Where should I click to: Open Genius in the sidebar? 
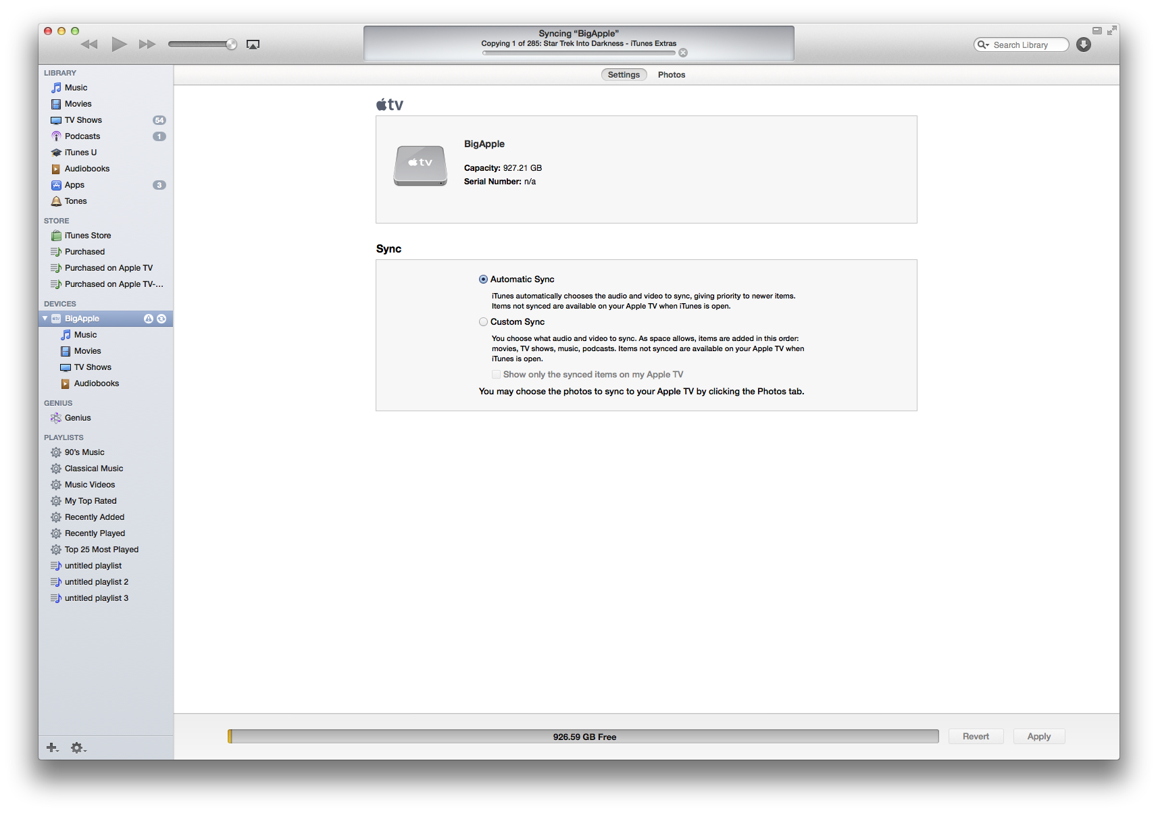[105, 418]
